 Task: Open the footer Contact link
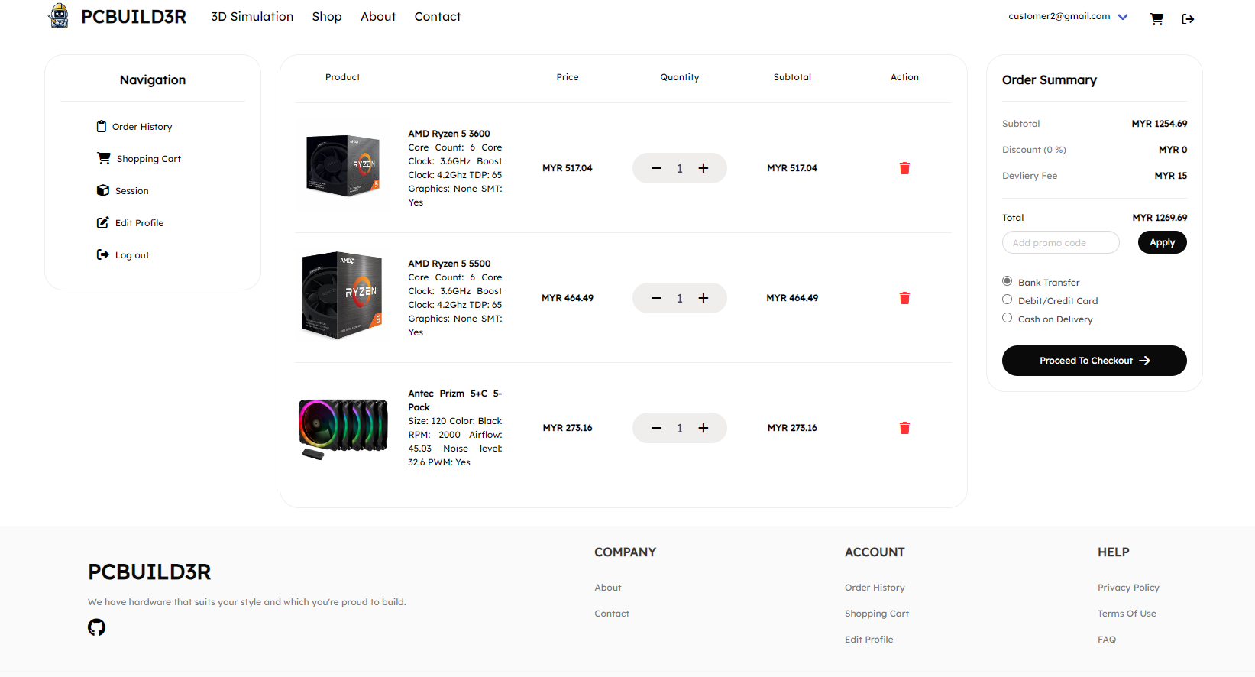612,614
